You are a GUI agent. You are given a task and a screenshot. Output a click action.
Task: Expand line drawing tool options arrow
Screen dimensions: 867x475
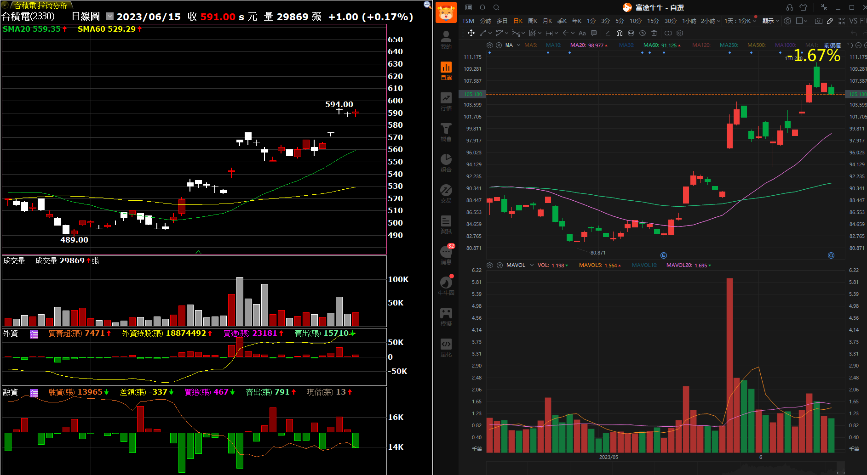tap(490, 33)
